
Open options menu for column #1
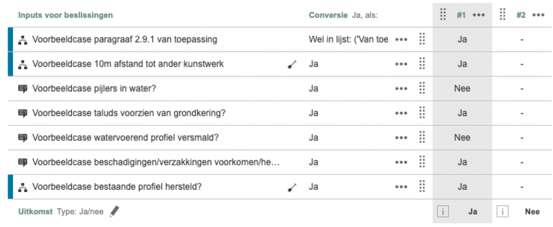(x=478, y=15)
